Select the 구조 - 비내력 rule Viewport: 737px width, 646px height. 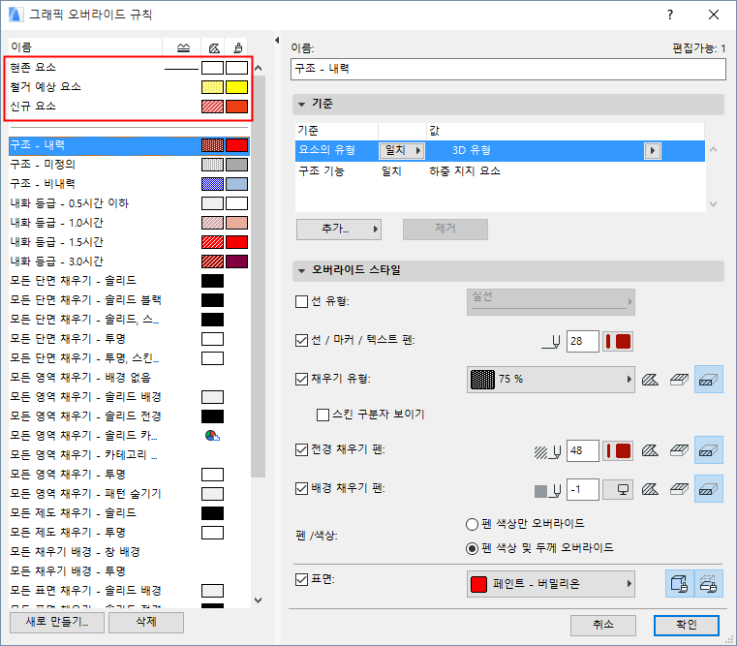[128, 184]
